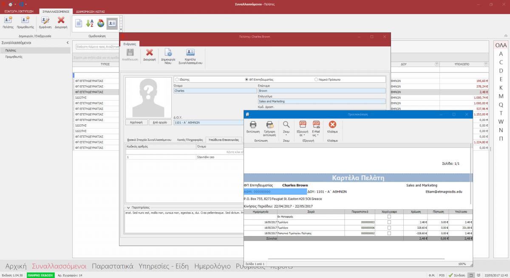This screenshot has height=278, width=510.
Task: Select the globe map grouping icon
Action: click(101, 23)
